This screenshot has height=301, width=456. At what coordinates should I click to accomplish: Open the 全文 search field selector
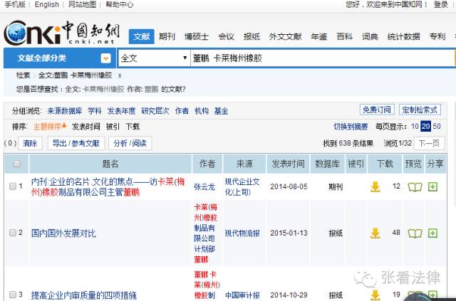(154, 58)
